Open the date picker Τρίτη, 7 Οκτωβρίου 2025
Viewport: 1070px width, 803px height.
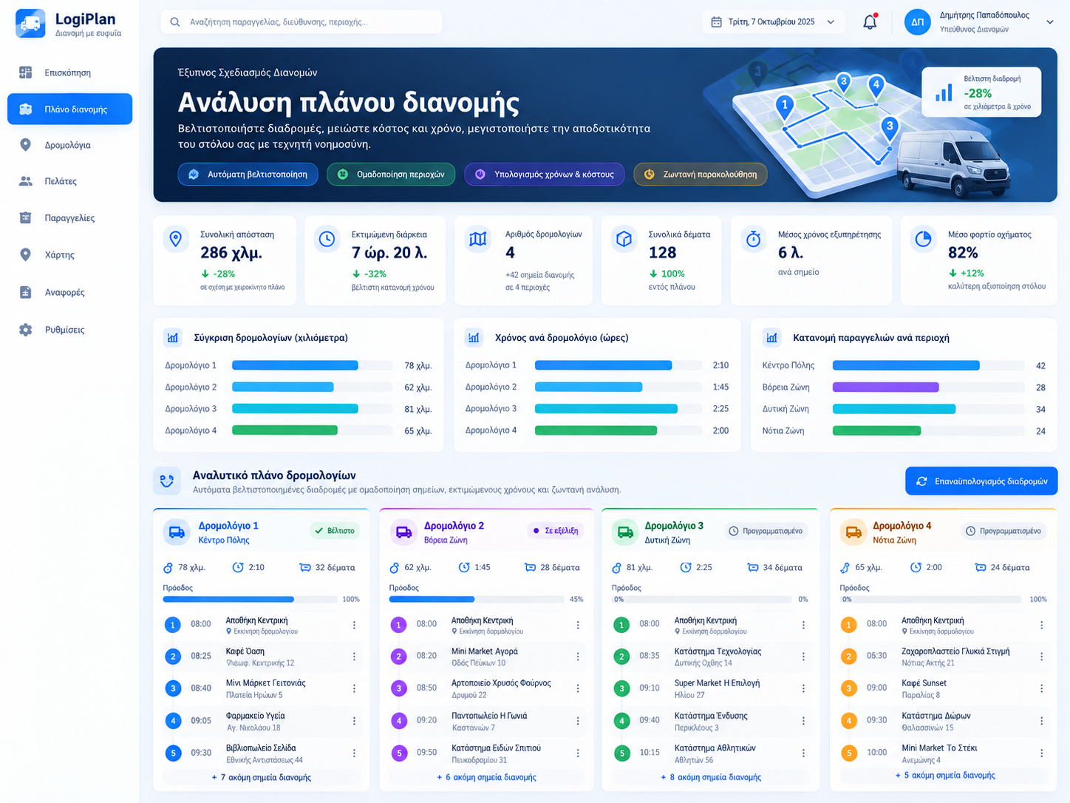(x=772, y=22)
